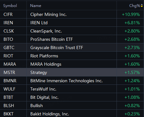
Task: Sort by the Symbol column header
Action: tap(10, 6)
